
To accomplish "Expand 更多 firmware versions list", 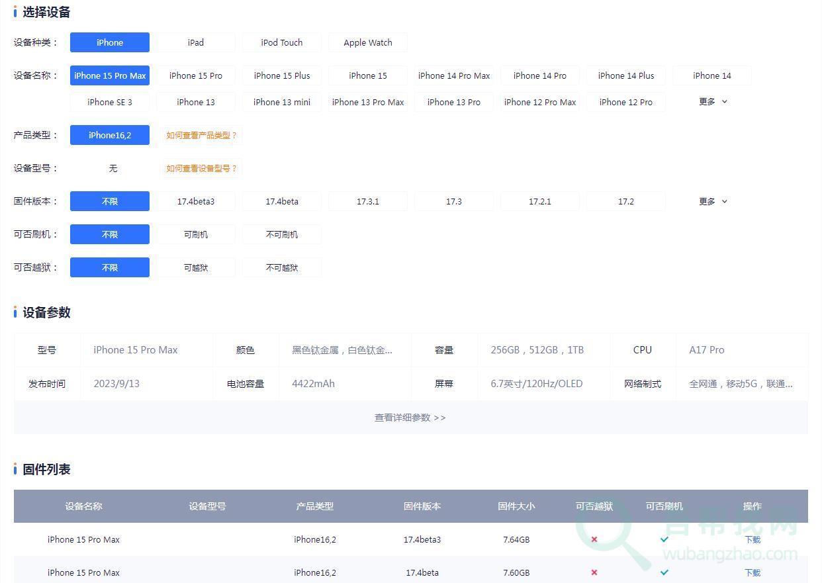I will pyautogui.click(x=713, y=201).
